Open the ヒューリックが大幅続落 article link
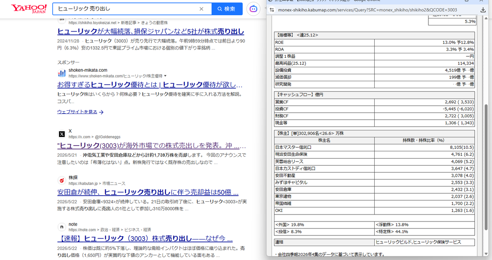 pyautogui.click(x=151, y=31)
